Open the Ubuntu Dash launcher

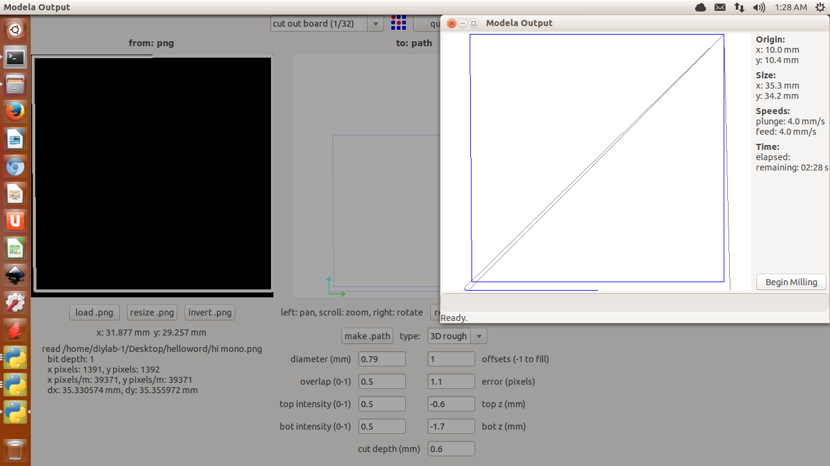click(15, 29)
